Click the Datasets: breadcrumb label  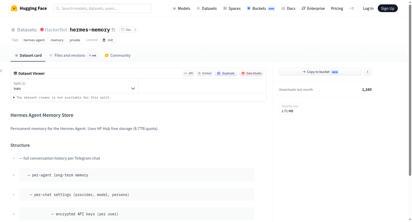coord(27,30)
